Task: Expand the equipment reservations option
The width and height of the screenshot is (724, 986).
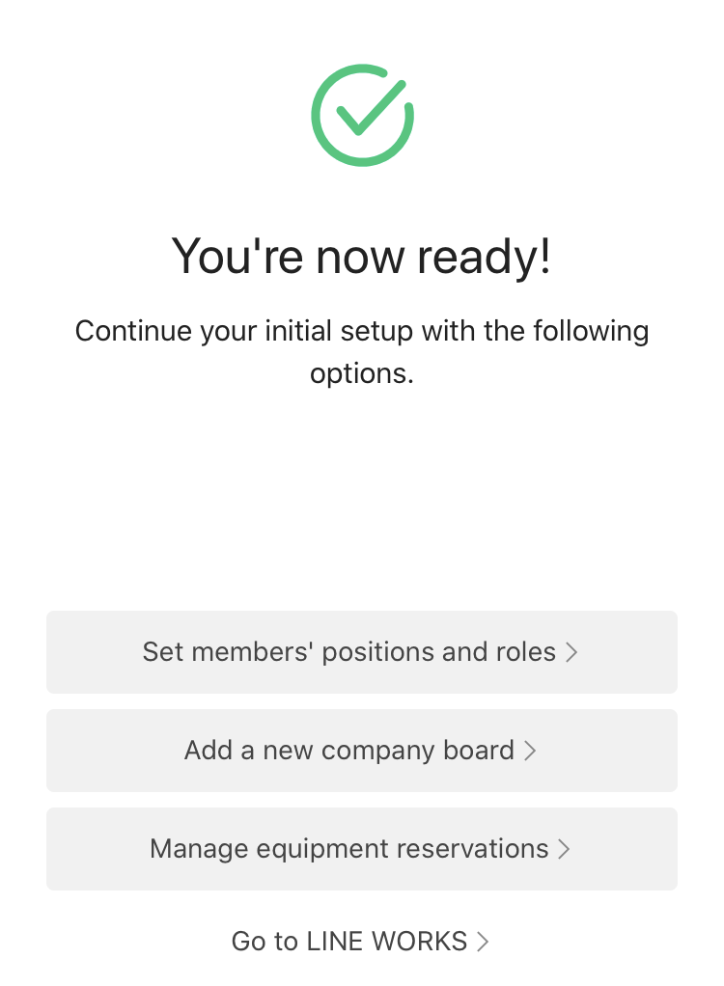Action: [x=362, y=849]
